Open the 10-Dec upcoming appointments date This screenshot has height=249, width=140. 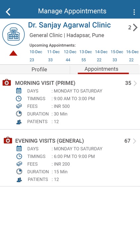coord(36,52)
